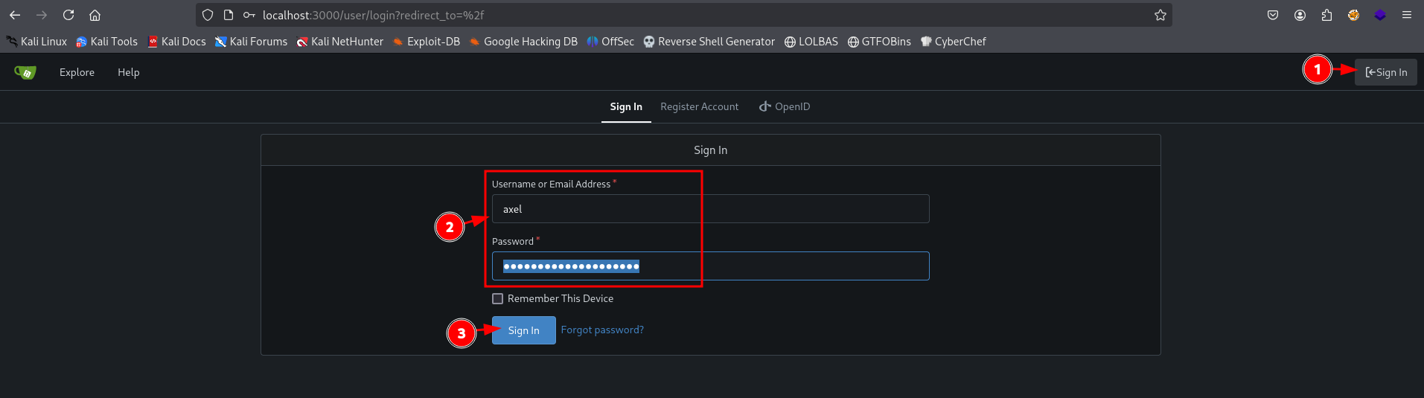Viewport: 1424px width, 398px height.
Task: Open the CyberChef bookmark
Action: [x=953, y=42]
